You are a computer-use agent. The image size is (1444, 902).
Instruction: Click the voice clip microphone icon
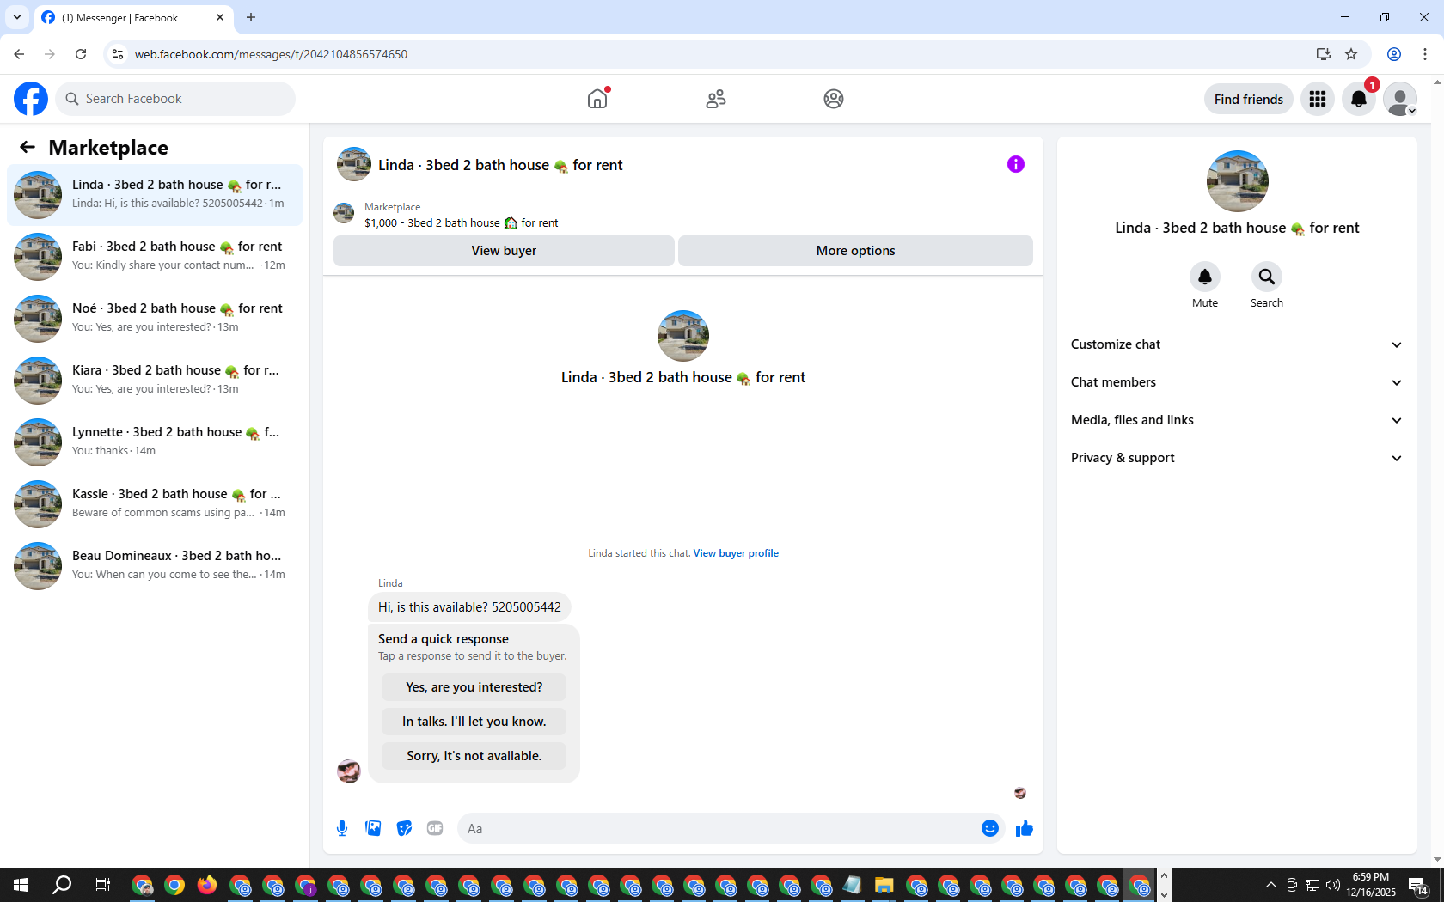click(x=342, y=828)
